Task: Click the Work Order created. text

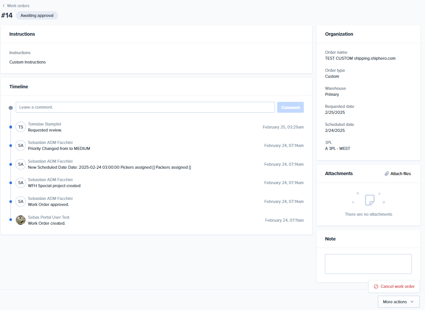Action: click(x=47, y=223)
